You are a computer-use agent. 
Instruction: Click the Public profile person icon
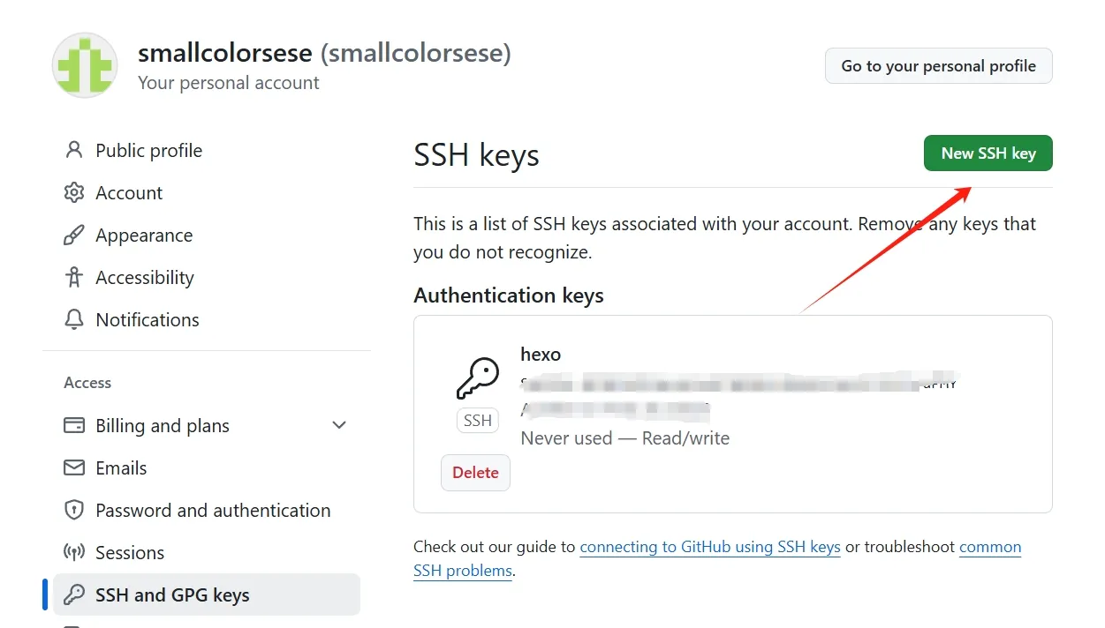pos(74,150)
